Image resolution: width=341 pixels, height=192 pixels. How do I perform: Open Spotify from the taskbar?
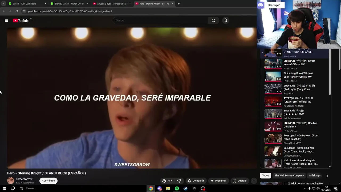tap(177, 189)
